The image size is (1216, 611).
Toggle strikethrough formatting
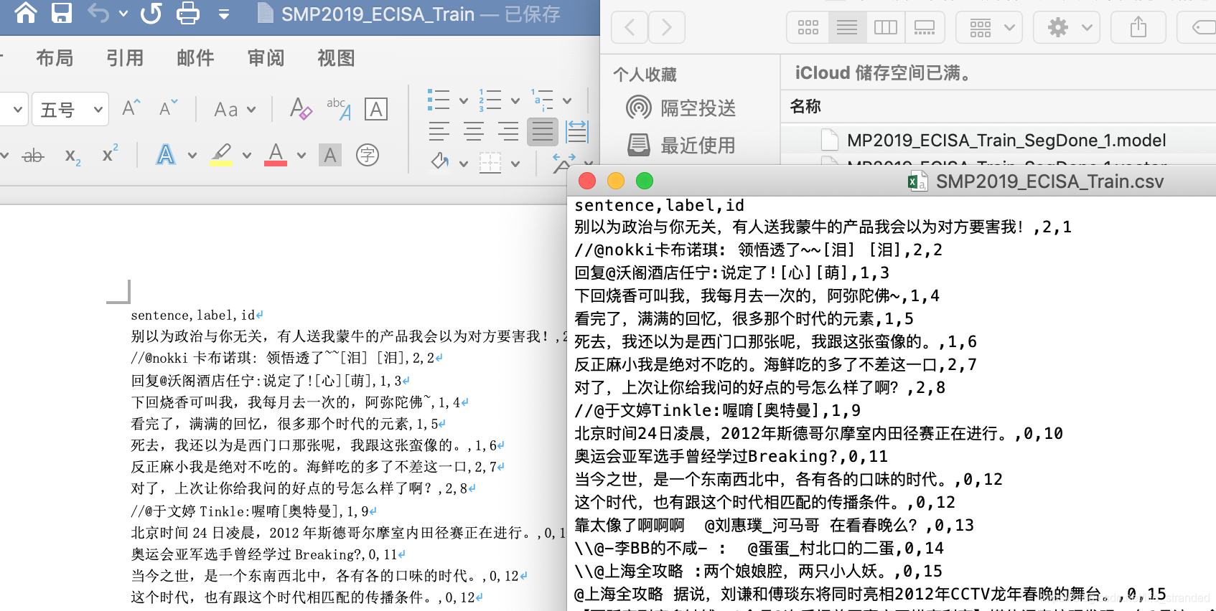32,155
